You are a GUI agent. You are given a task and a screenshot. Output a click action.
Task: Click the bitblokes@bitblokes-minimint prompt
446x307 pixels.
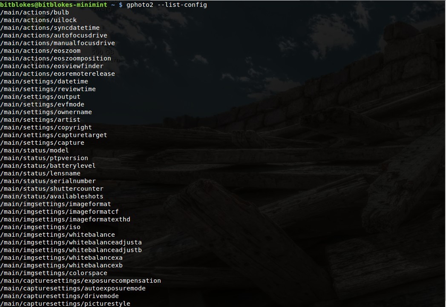54,5
